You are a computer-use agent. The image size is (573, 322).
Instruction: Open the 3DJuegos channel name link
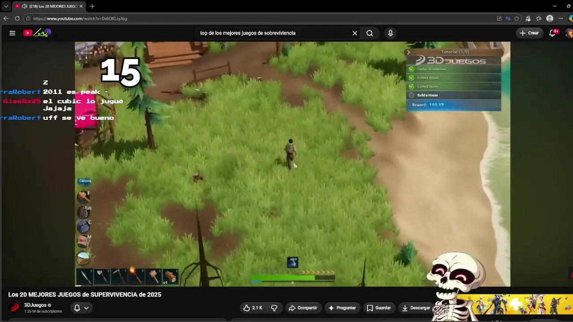[35, 305]
